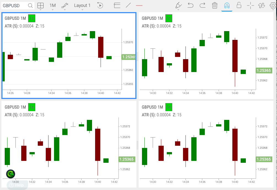Click GBPUSD 1M title in top-left chart
The width and height of the screenshot is (277, 190).
(15, 18)
